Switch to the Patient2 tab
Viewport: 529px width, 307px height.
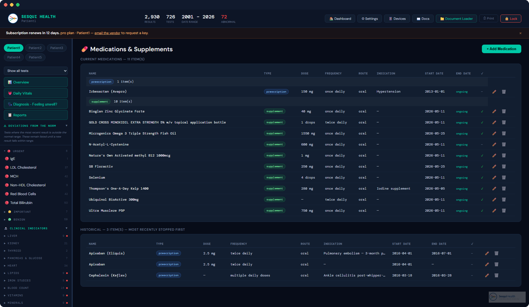(35, 48)
